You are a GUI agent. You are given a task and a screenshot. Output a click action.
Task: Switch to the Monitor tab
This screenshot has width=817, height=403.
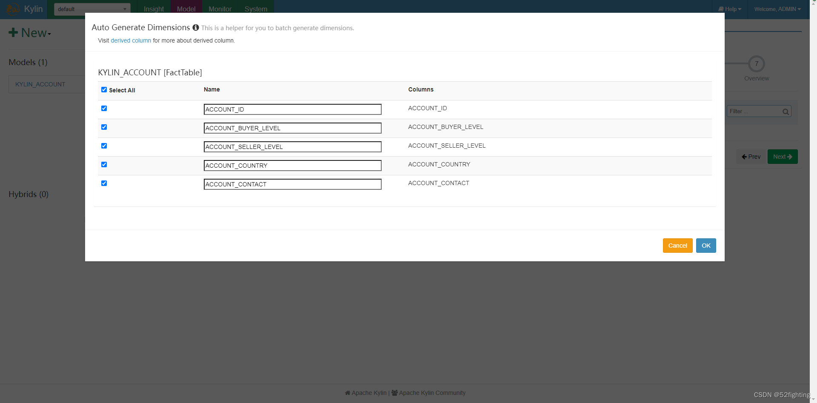click(x=220, y=9)
